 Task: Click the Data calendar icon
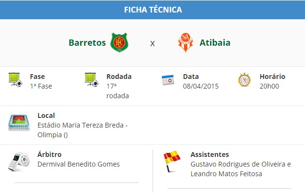tap(168, 80)
